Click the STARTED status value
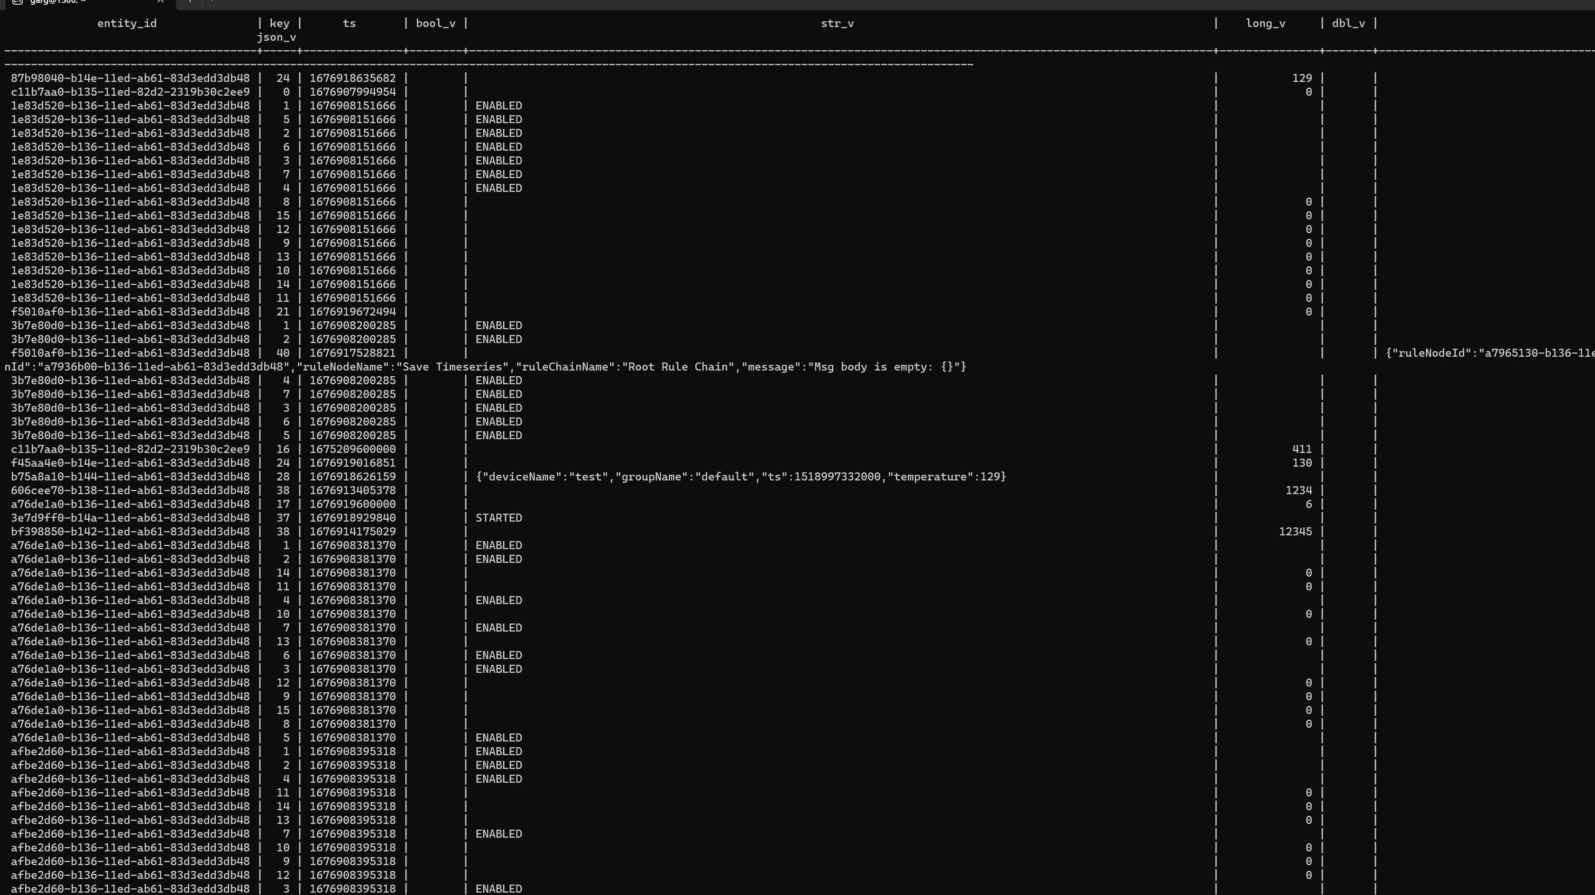The width and height of the screenshot is (1595, 895). coord(498,518)
